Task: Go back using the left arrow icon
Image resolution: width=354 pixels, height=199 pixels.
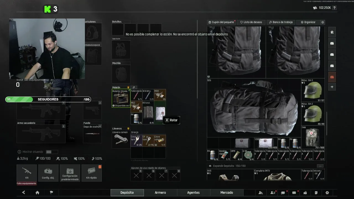Action: (24, 193)
